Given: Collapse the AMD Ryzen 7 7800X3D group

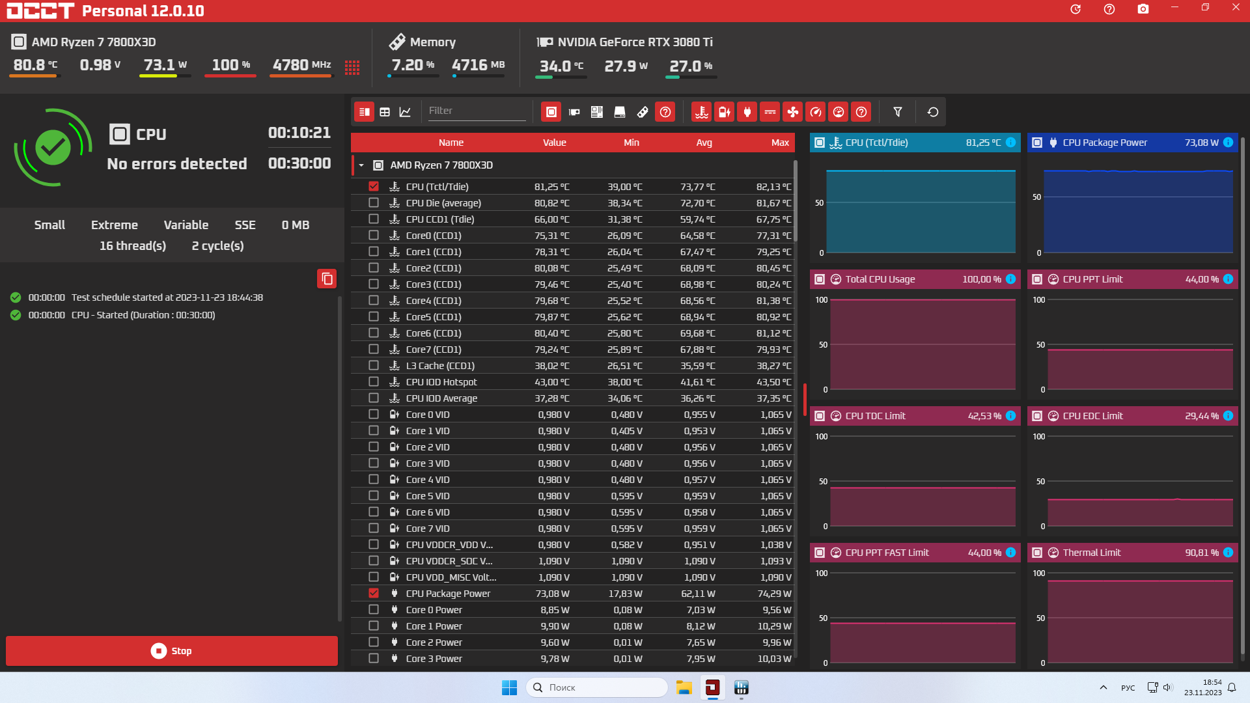Looking at the screenshot, I should [x=361, y=165].
